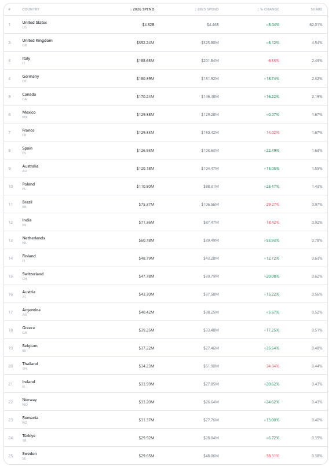
Task: Click Poland's $110.80M spend value
Action: coord(145,186)
